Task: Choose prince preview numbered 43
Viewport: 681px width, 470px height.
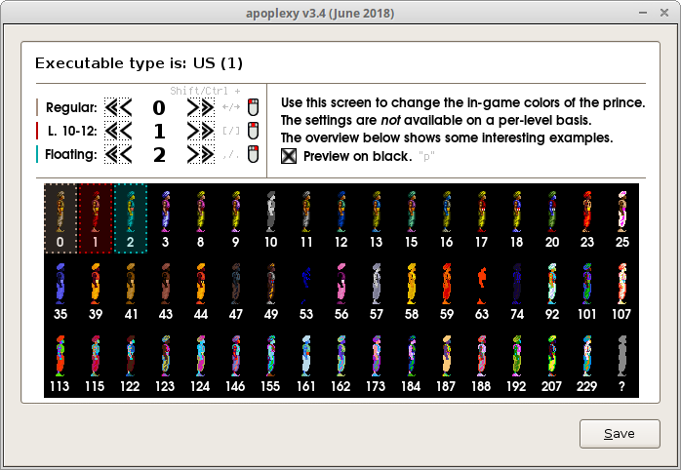Action: tap(166, 291)
